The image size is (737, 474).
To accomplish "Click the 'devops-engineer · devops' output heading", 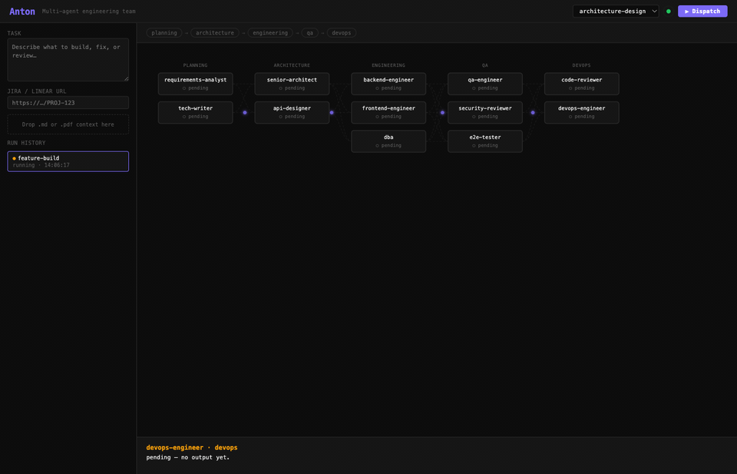I will click(192, 448).
